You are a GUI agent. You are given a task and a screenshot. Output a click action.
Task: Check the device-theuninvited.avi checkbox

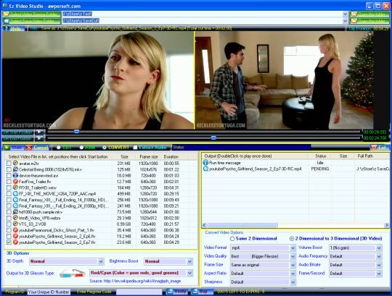click(x=9, y=175)
